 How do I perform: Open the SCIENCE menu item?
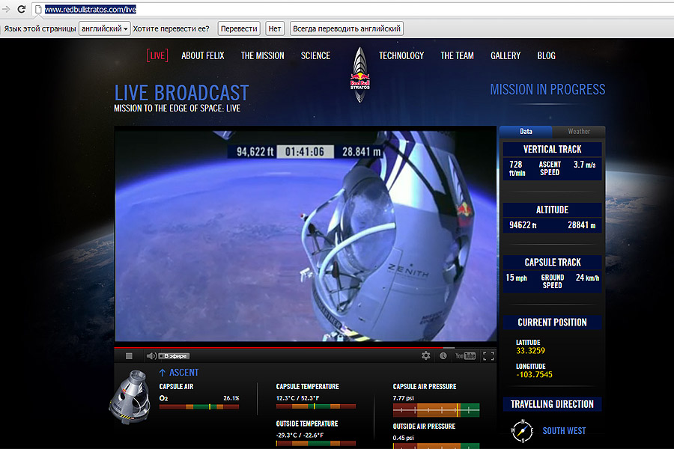315,55
